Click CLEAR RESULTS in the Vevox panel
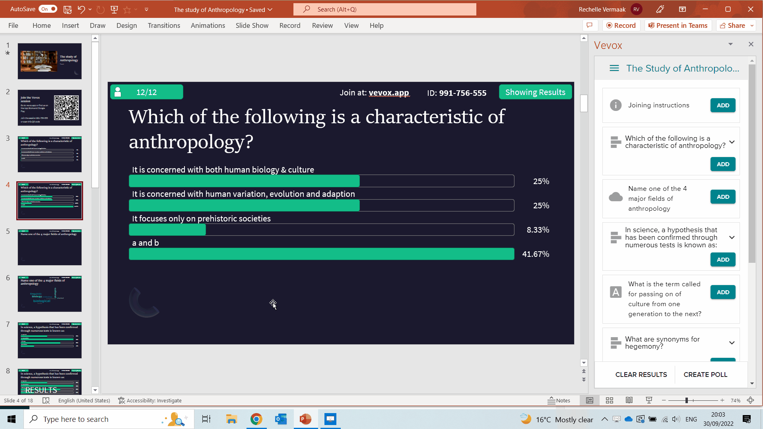Screen dimensions: 763x429 pyautogui.click(x=641, y=375)
